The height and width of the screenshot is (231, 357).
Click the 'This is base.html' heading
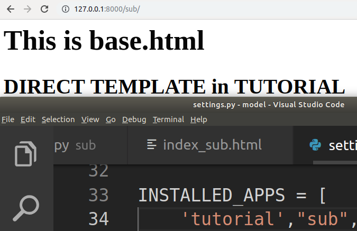104,41
